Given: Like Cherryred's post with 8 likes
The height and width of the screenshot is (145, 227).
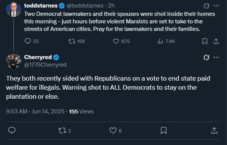Looking at the screenshot, I should tap(115, 131).
